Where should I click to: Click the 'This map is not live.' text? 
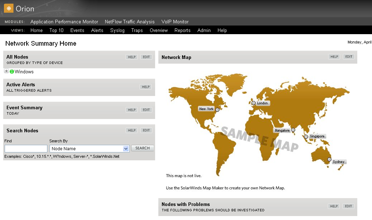[x=183, y=176]
